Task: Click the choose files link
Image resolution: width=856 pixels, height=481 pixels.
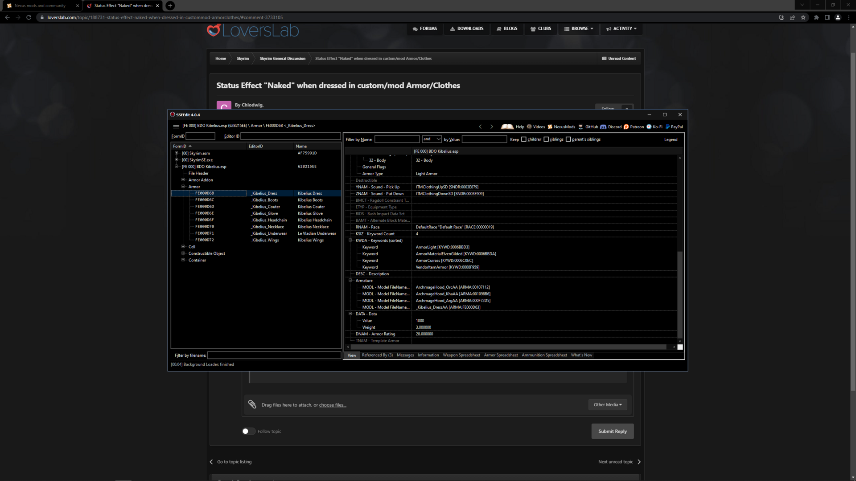Action: tap(333, 405)
